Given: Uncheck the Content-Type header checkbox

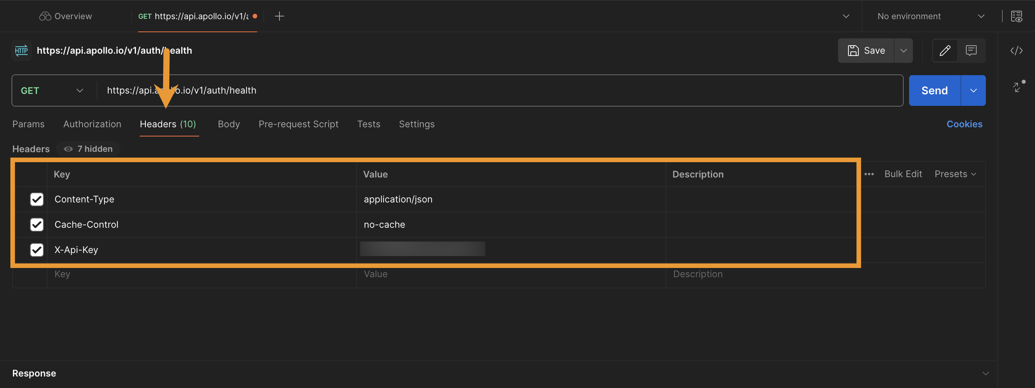Looking at the screenshot, I should pyautogui.click(x=36, y=199).
